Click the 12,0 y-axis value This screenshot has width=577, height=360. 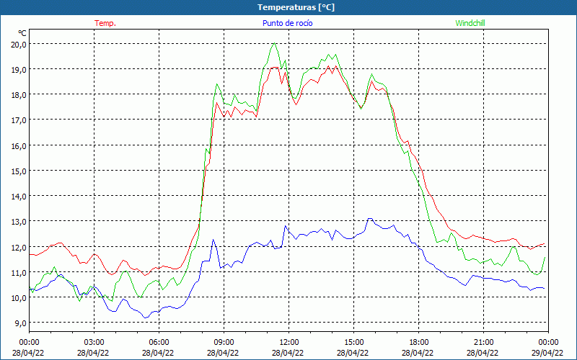pos(19,247)
